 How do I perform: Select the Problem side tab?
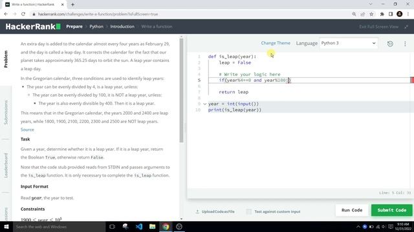tap(6, 59)
